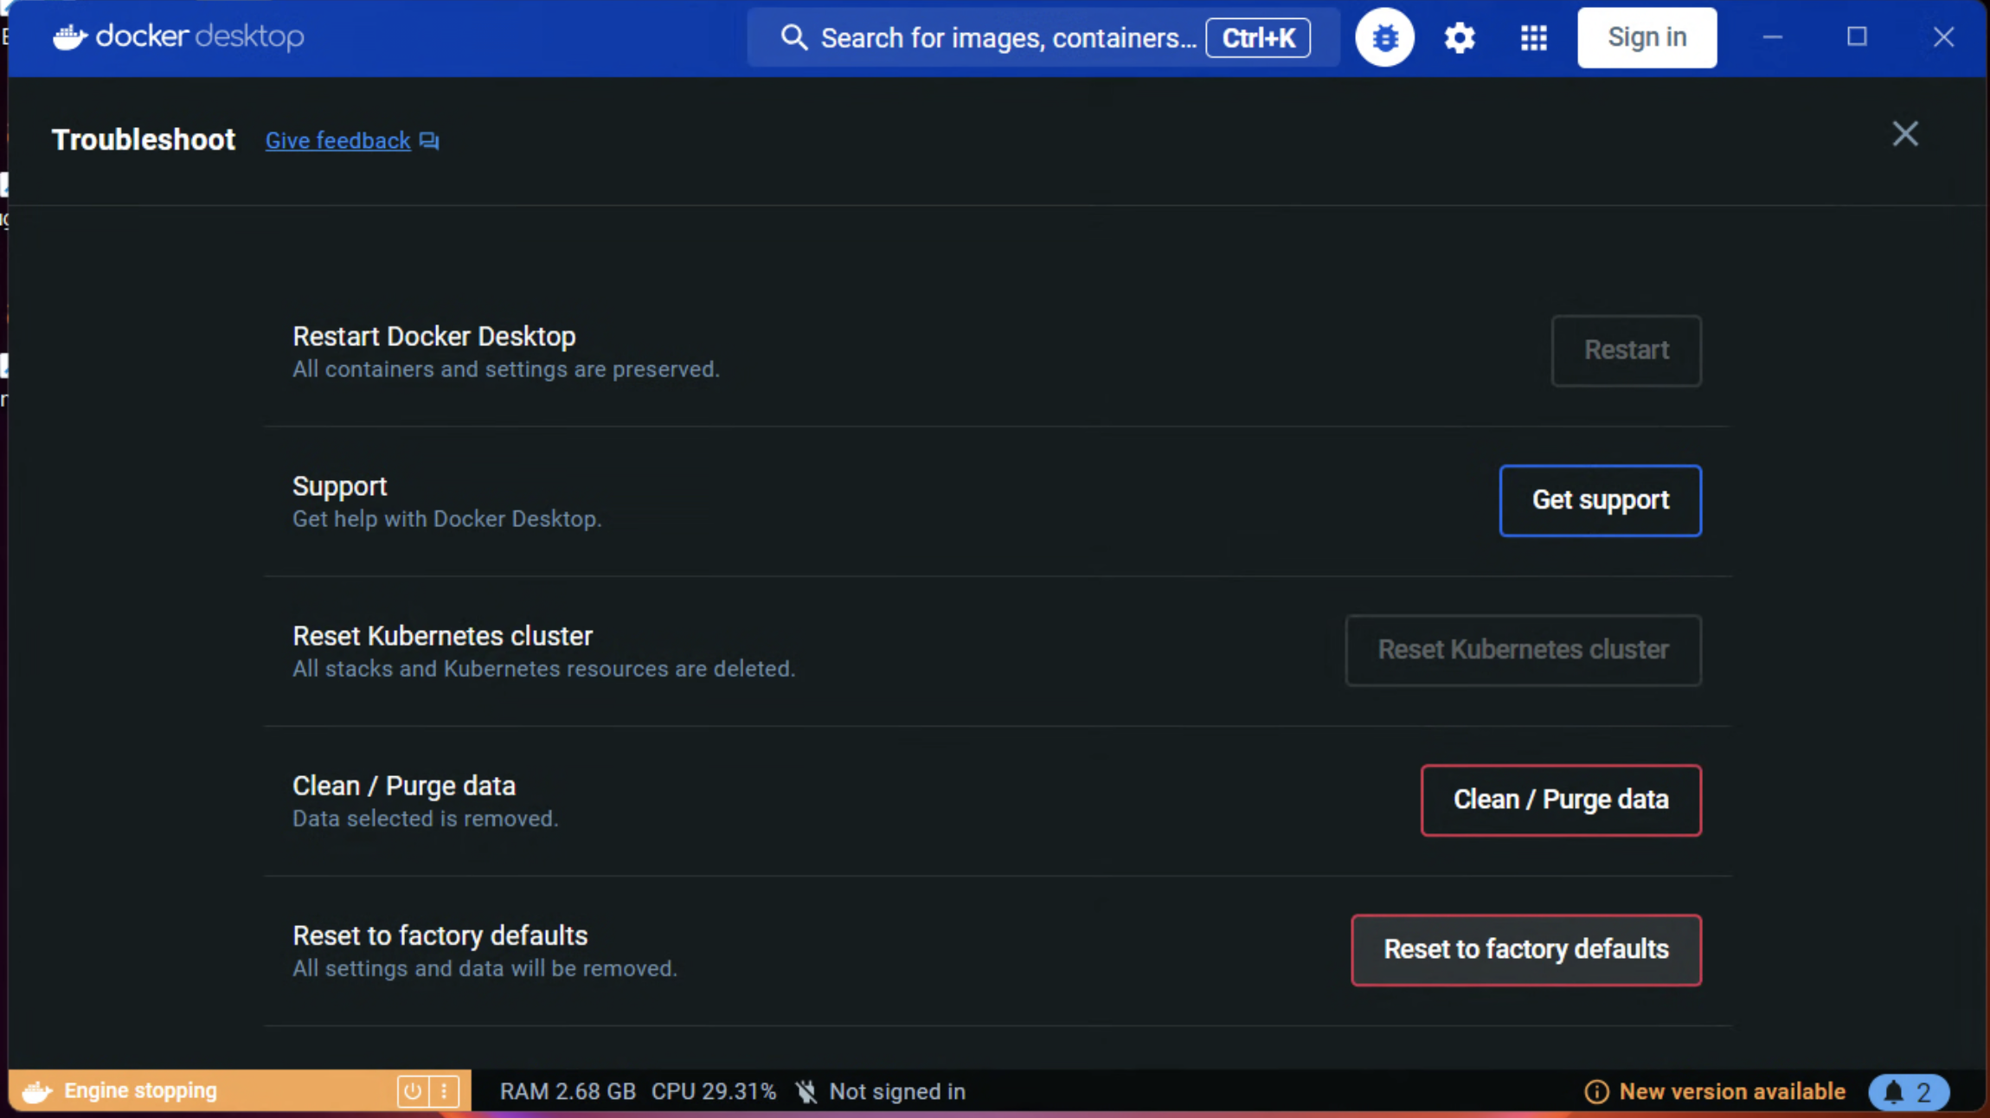
Task: Close the Docker Desktop window
Action: tap(1943, 37)
